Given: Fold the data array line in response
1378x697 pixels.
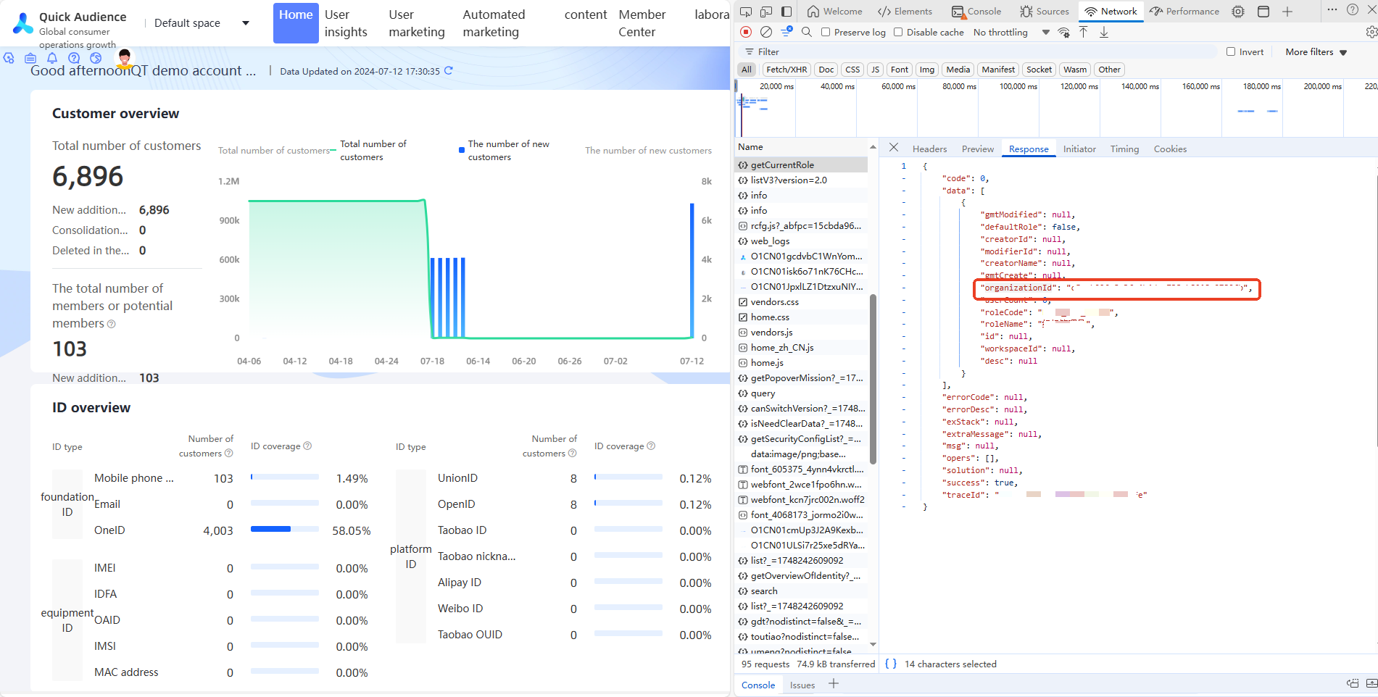Looking at the screenshot, I should click(x=904, y=191).
